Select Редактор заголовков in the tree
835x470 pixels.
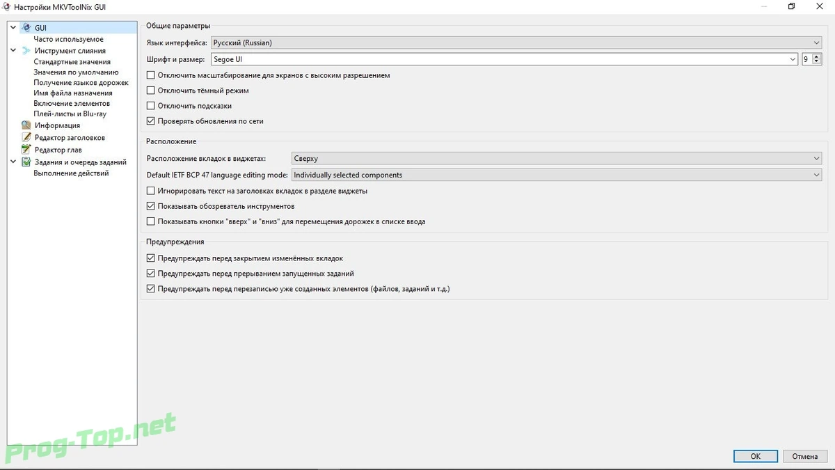click(x=70, y=138)
